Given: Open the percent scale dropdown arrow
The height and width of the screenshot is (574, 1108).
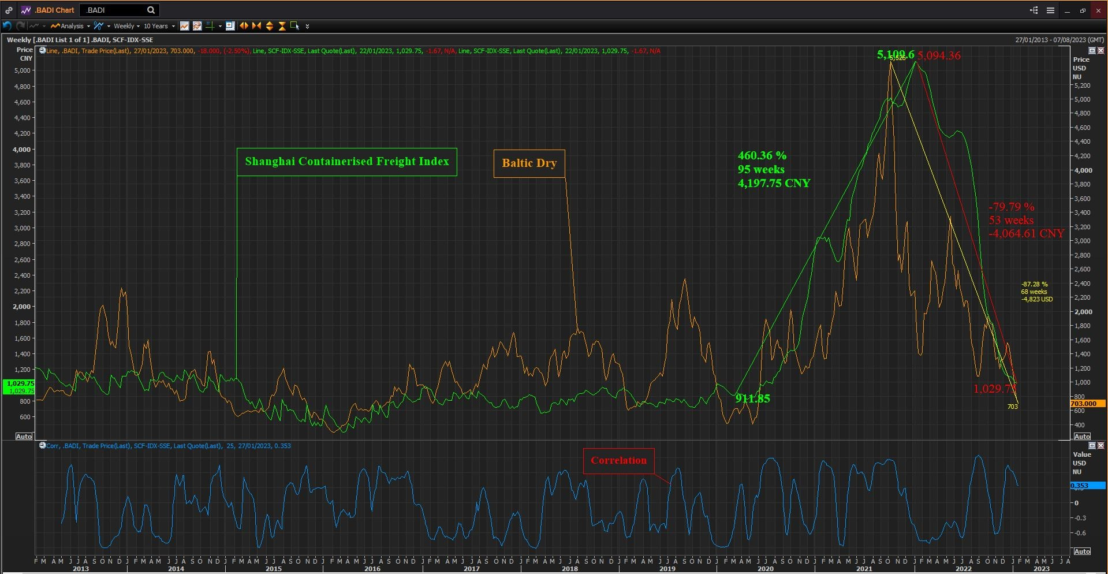Looking at the screenshot, I should [109, 26].
